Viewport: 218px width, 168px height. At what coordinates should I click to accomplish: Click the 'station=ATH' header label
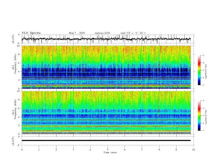tap(102, 33)
